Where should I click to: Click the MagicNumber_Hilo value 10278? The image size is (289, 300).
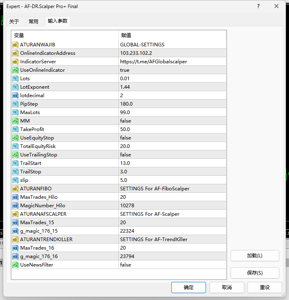coord(127,206)
